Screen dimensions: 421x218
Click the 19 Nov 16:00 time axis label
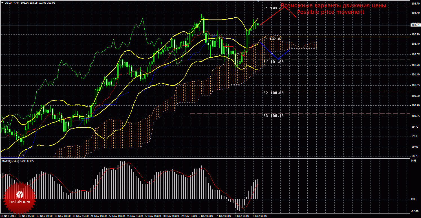pos(80,216)
